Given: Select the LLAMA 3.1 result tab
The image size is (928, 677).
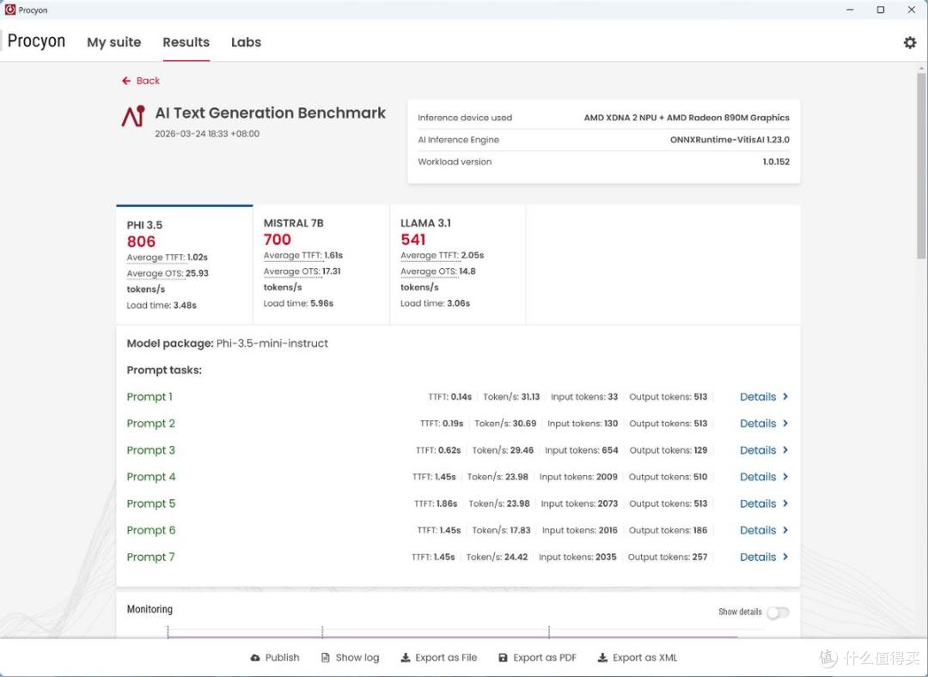Looking at the screenshot, I should click(457, 265).
